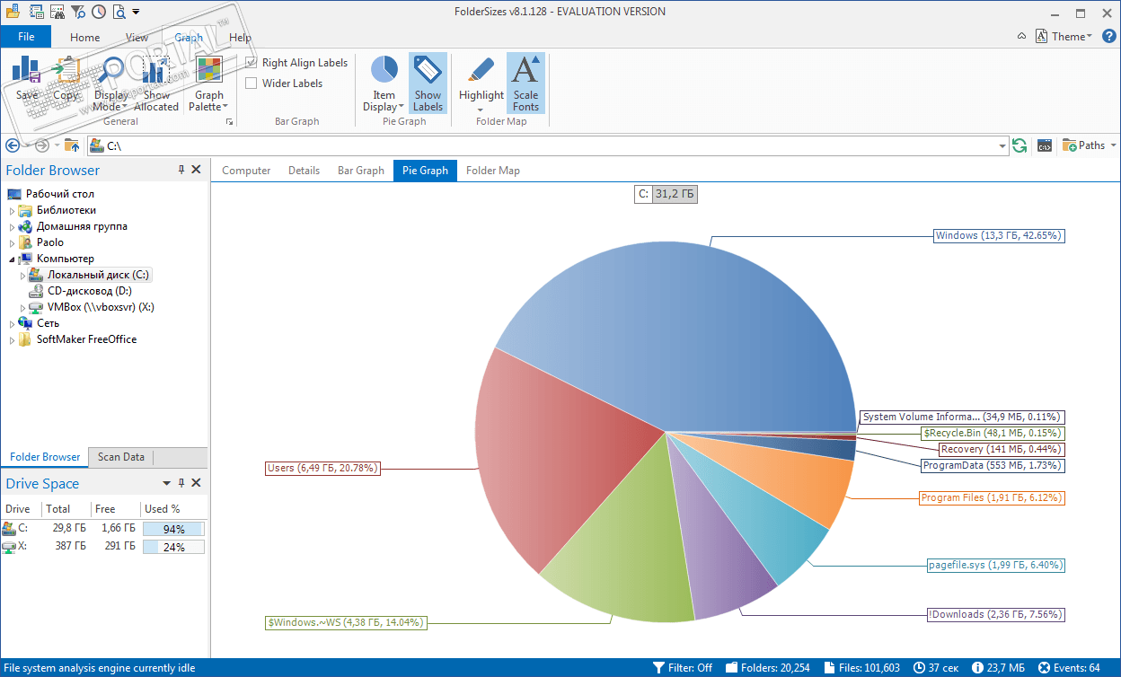Expand the Библиотеки tree node
Image resolution: width=1121 pixels, height=677 pixels.
pos(13,211)
